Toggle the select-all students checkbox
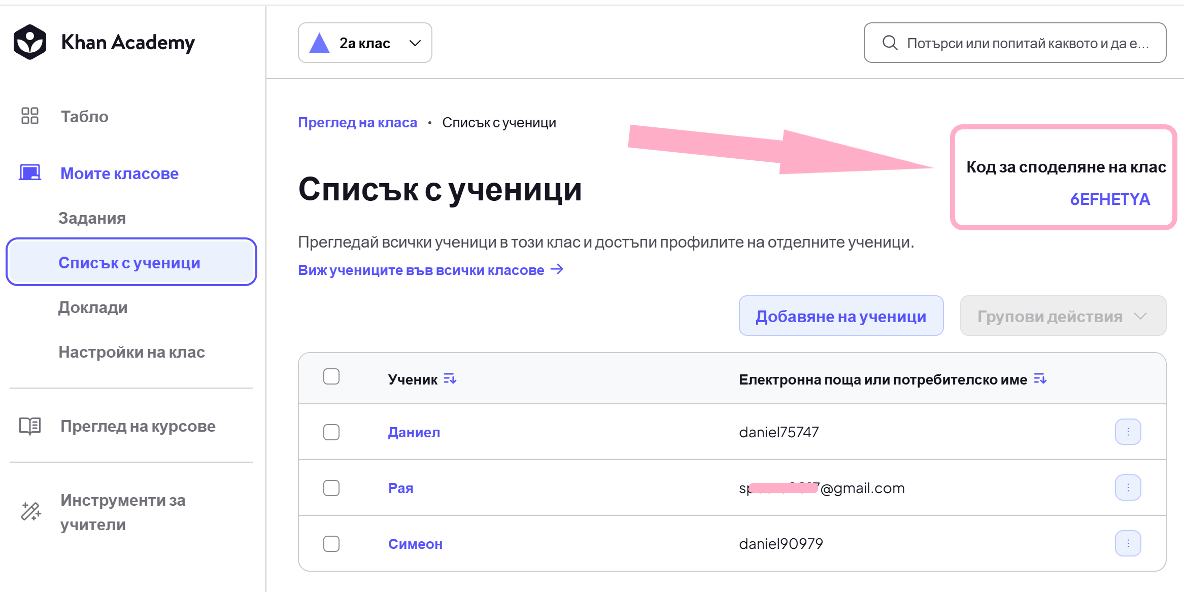 point(331,376)
